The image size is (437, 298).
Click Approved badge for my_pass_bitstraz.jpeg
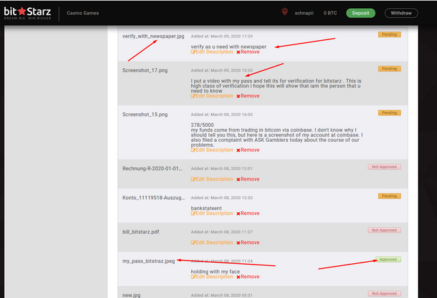[x=389, y=259]
